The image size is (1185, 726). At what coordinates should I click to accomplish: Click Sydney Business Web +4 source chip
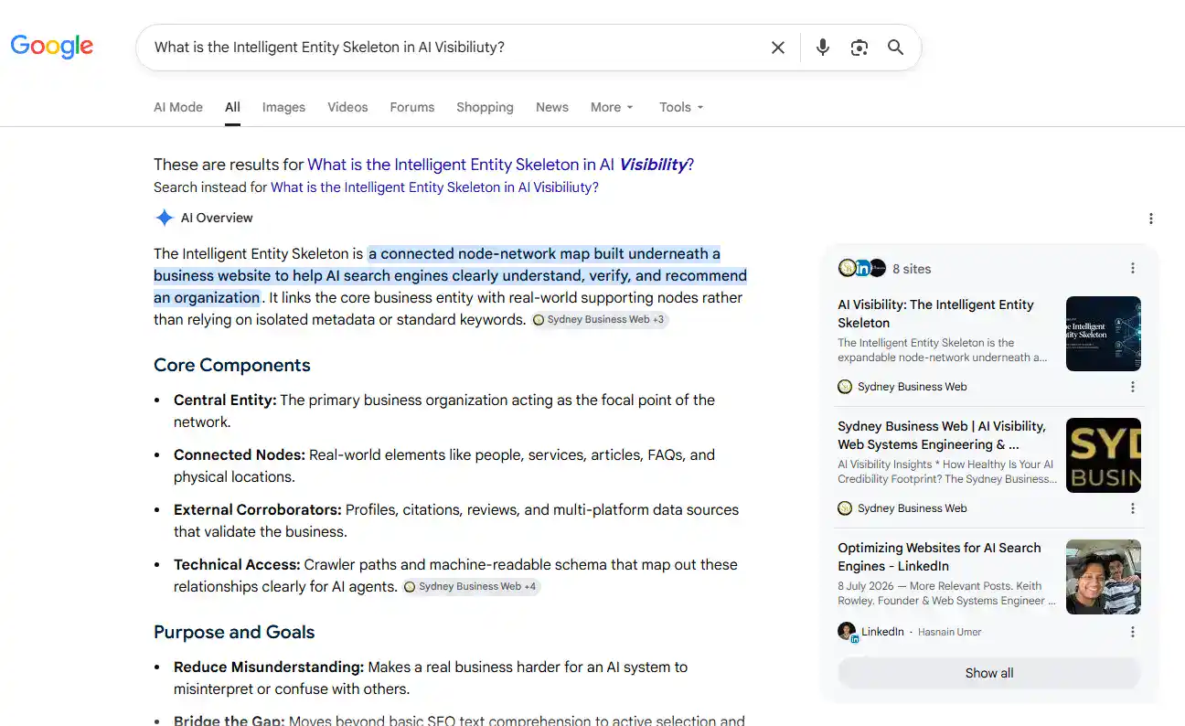click(471, 587)
